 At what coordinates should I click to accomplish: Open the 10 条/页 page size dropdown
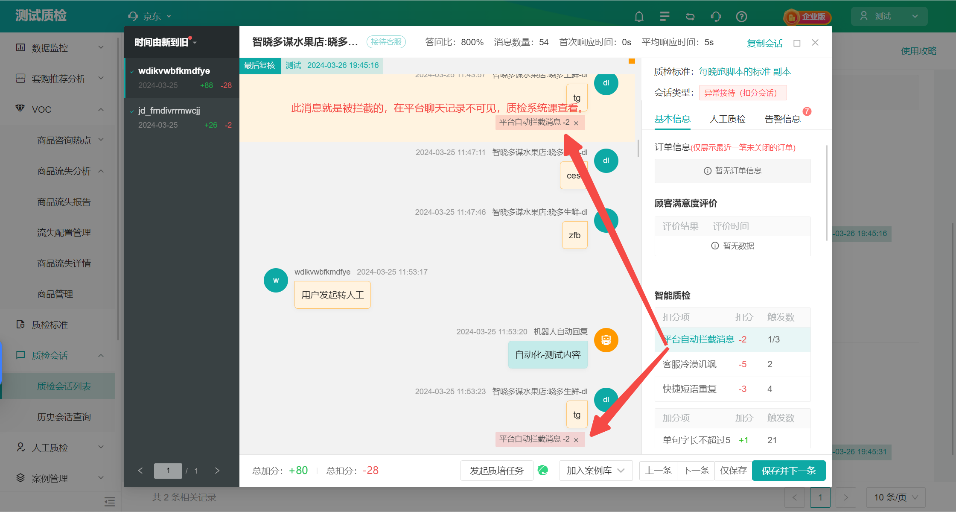(896, 497)
